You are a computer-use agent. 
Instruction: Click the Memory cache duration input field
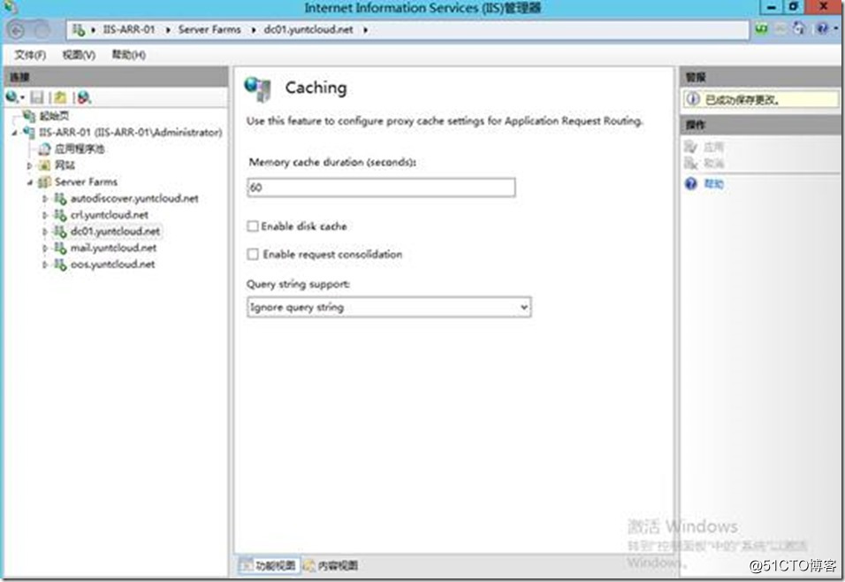(x=381, y=188)
